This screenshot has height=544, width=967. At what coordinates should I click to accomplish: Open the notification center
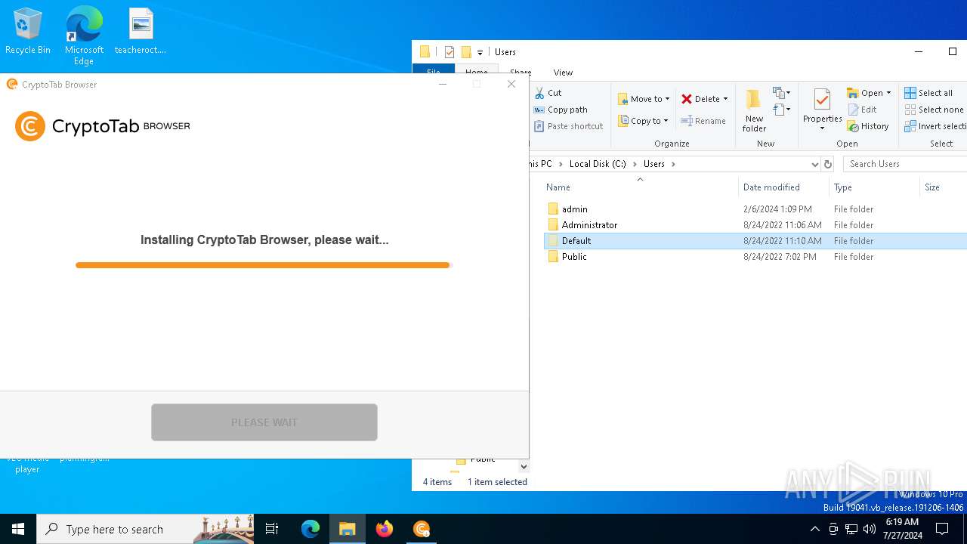942,529
